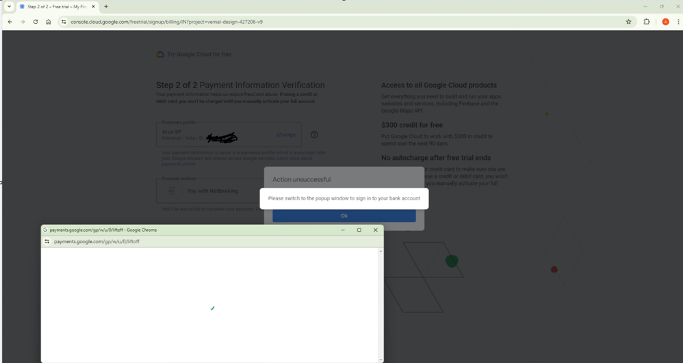The height and width of the screenshot is (363, 683).
Task: Click 'Step 2 of 2 Payment Information Verification' heading
Action: coord(240,85)
